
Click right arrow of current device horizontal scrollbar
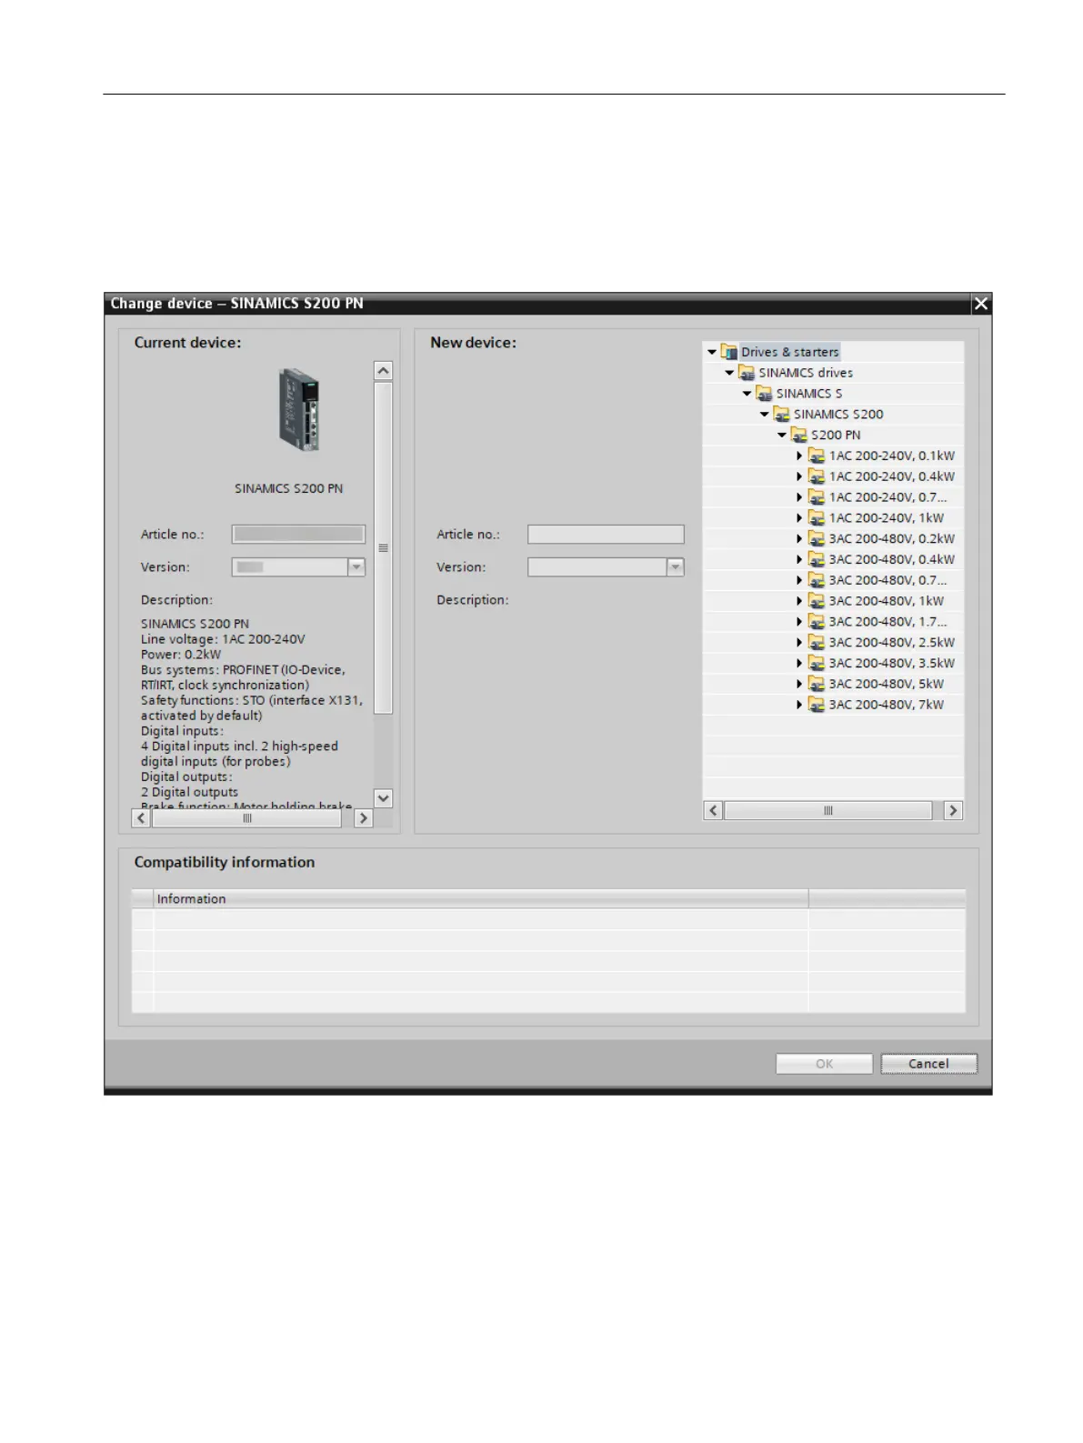(x=363, y=818)
